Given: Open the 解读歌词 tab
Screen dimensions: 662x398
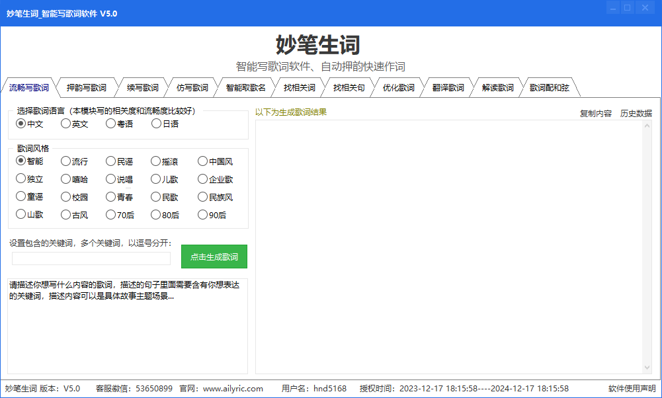Looking at the screenshot, I should point(498,88).
